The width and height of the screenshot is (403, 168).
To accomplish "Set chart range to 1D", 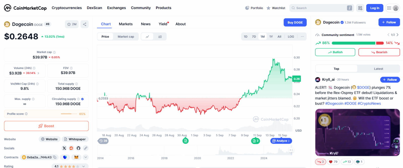I will (x=246, y=37).
